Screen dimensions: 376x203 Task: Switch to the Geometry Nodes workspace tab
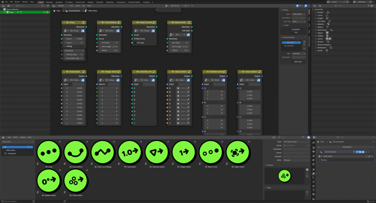coord(134,2)
